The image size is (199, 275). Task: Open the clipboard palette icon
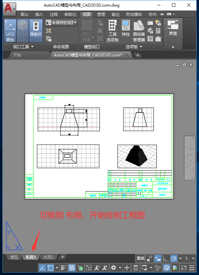click(x=158, y=39)
